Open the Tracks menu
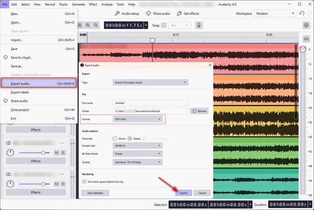The width and height of the screenshot is (314, 210). [63, 4]
